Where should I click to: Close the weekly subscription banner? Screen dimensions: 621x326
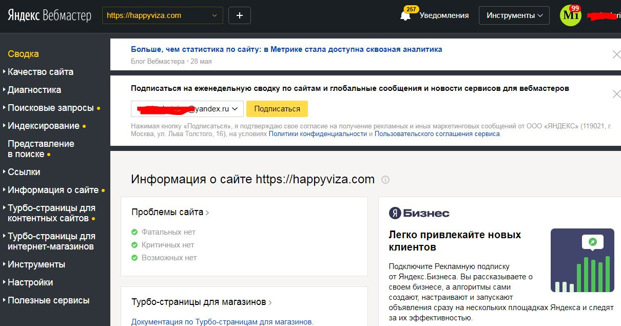(x=616, y=93)
